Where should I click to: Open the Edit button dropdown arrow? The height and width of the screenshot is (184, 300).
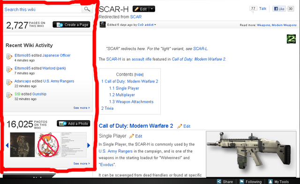(152, 9)
